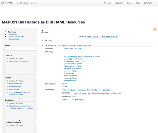Open the Overview menu item
Viewport: 158px width, 133px height.
(x=108, y=3)
